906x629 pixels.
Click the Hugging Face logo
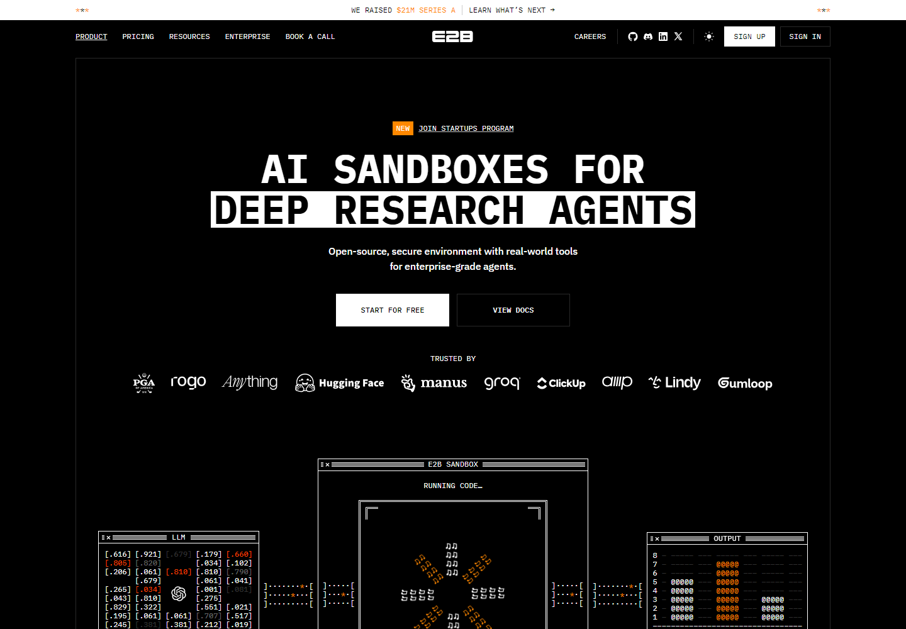tap(340, 382)
